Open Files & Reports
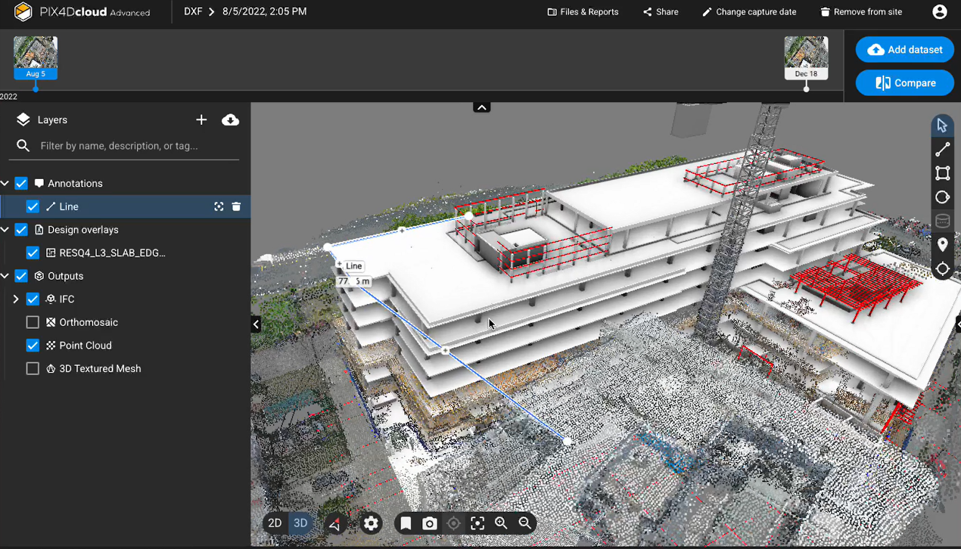This screenshot has width=961, height=549. tap(583, 12)
